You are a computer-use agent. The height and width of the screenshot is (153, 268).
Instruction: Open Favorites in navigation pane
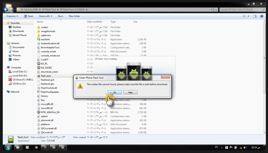[x=15, y=23]
